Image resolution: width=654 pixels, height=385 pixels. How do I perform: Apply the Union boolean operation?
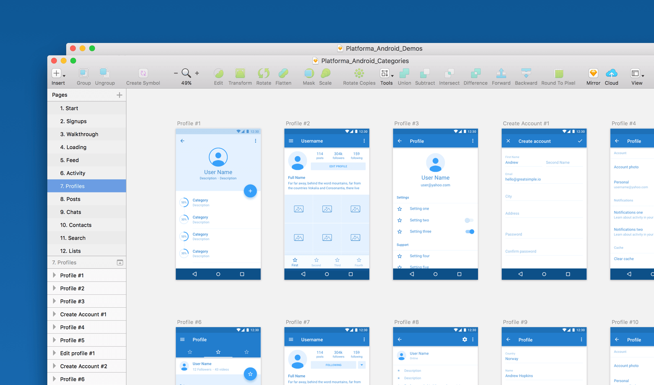coord(404,73)
